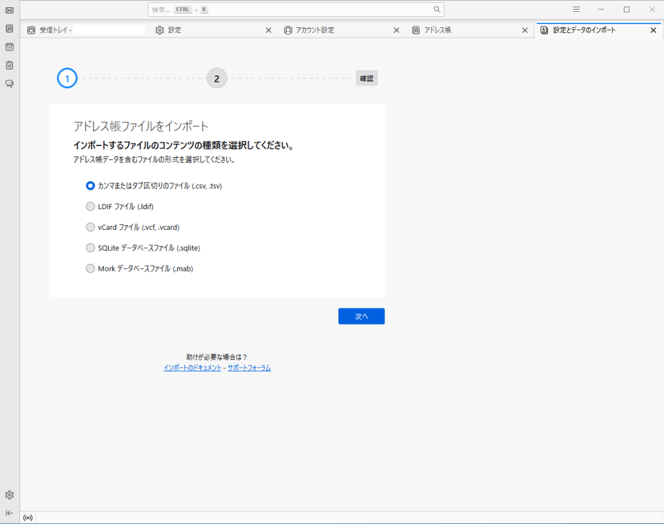This screenshot has width=664, height=524.
Task: Choose SQLite データベースファイル radio button
Action: [x=90, y=248]
